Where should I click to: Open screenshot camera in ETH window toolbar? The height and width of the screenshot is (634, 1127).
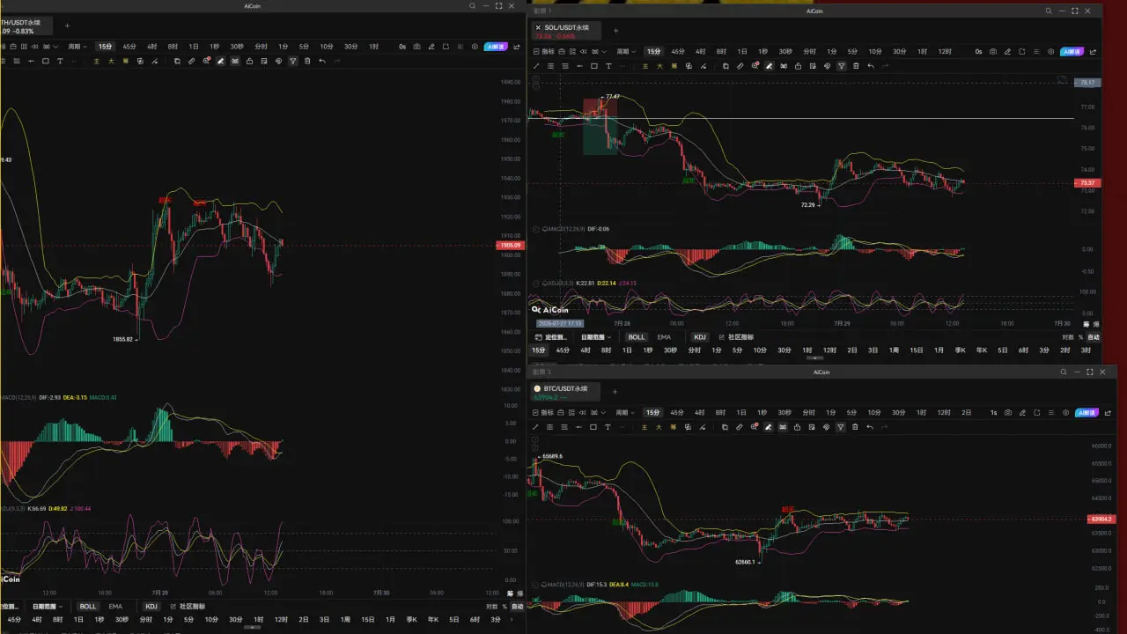pos(417,46)
